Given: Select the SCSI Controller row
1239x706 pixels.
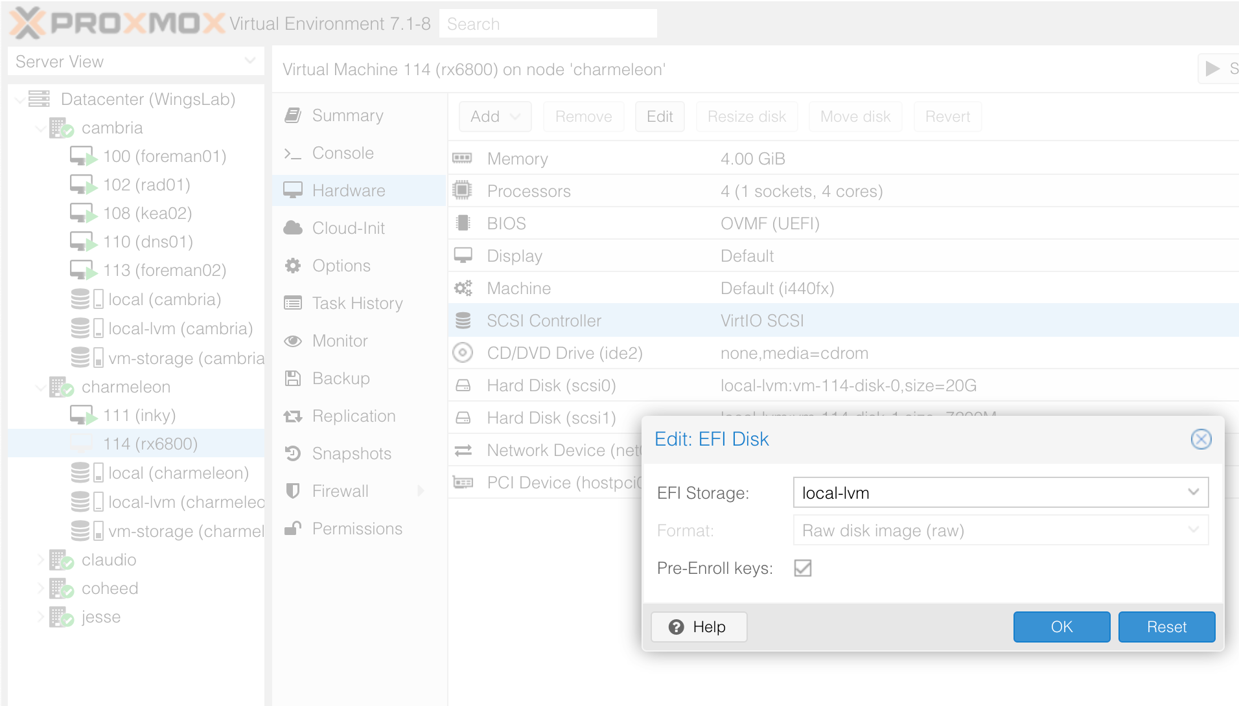Looking at the screenshot, I should click(843, 320).
